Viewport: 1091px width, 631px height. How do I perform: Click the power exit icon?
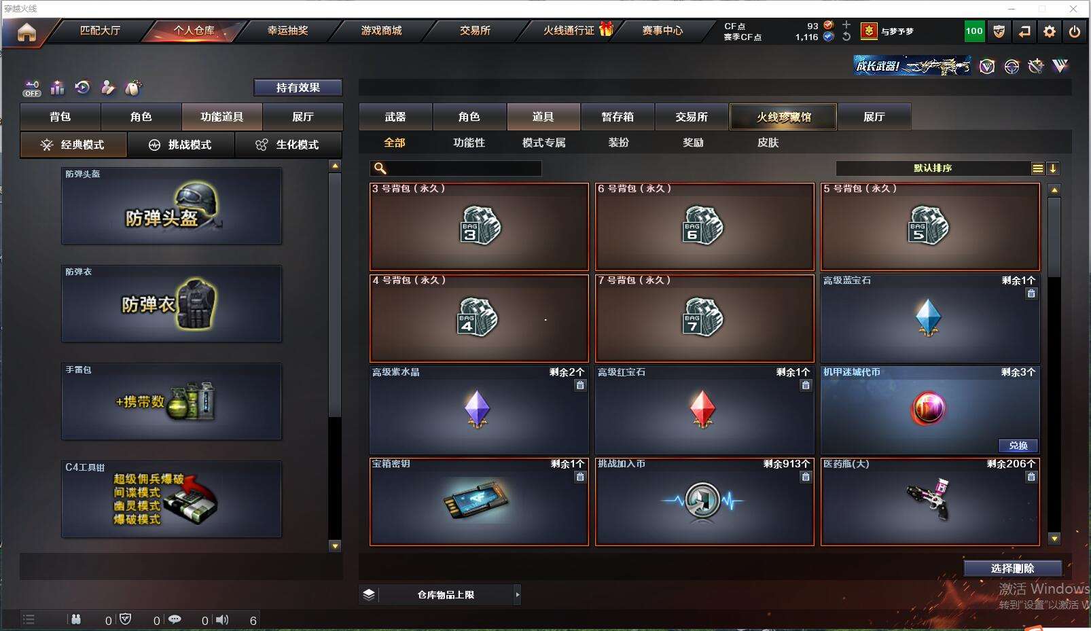tap(1075, 31)
